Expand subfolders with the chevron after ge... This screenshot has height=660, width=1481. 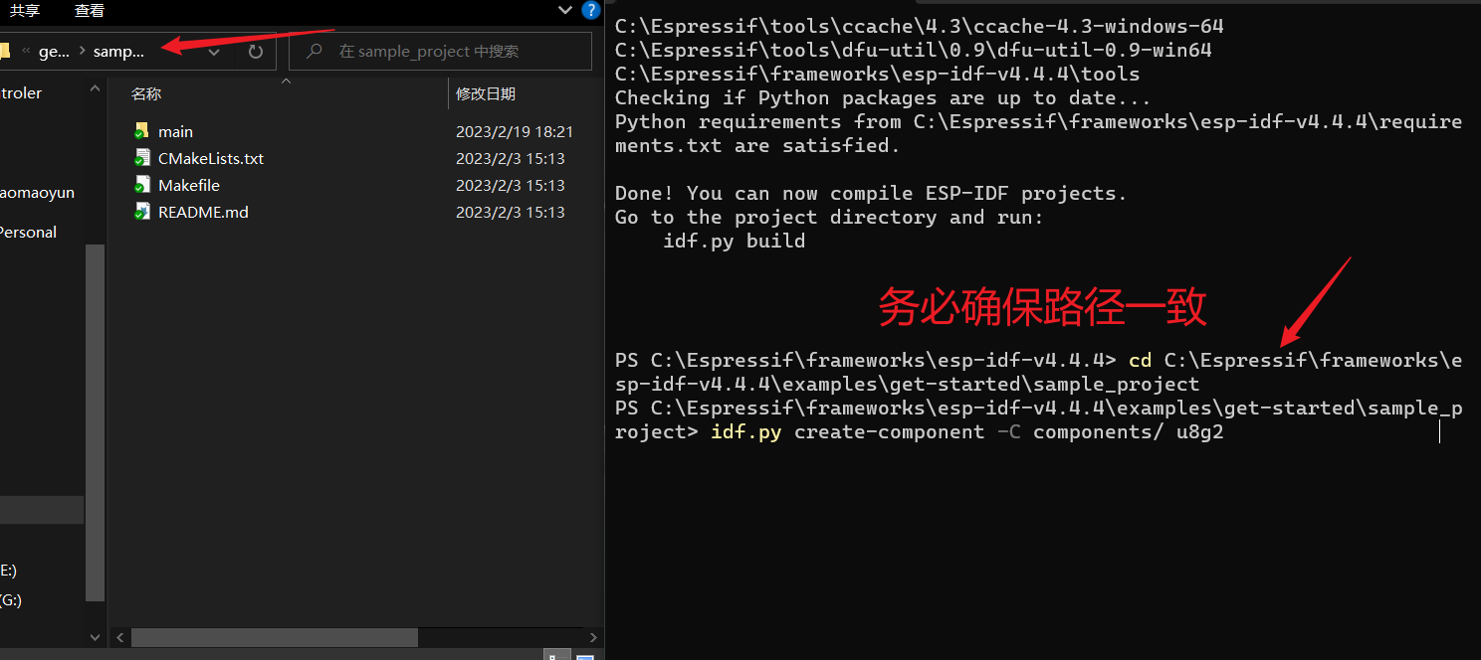[82, 52]
